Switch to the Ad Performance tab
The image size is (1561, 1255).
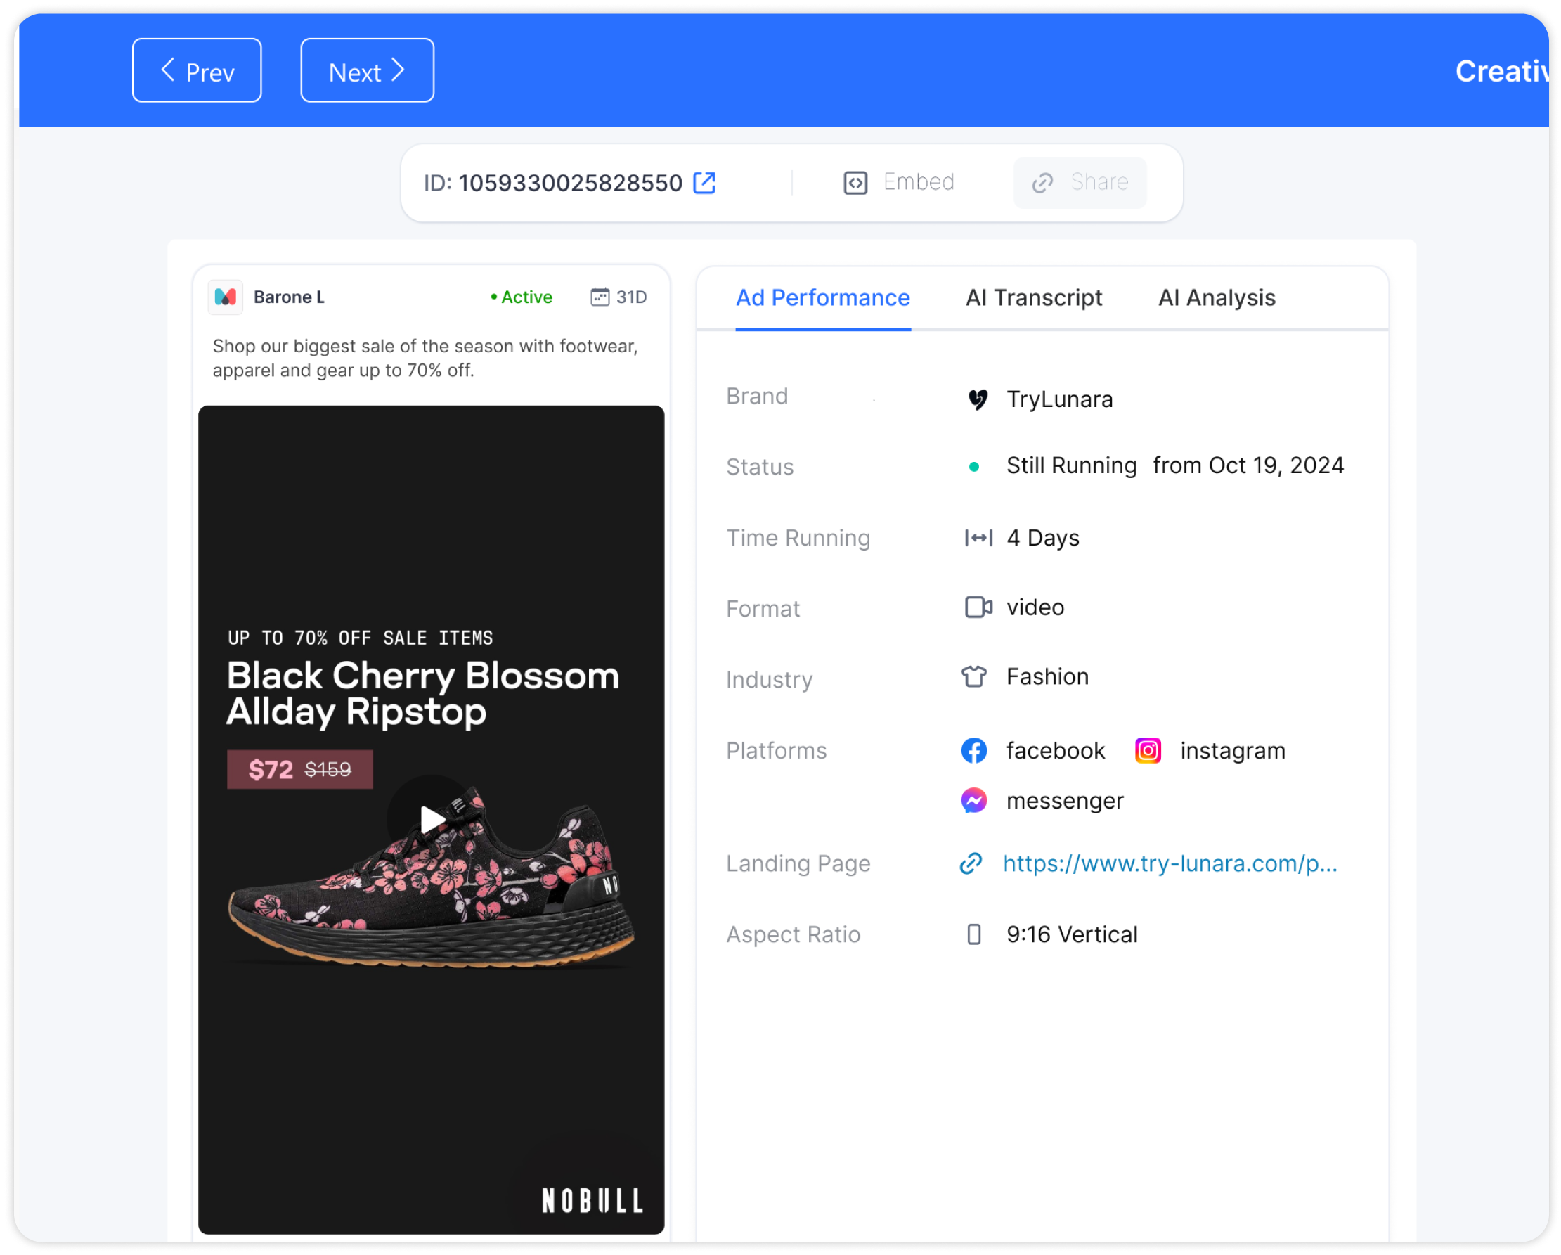(822, 297)
